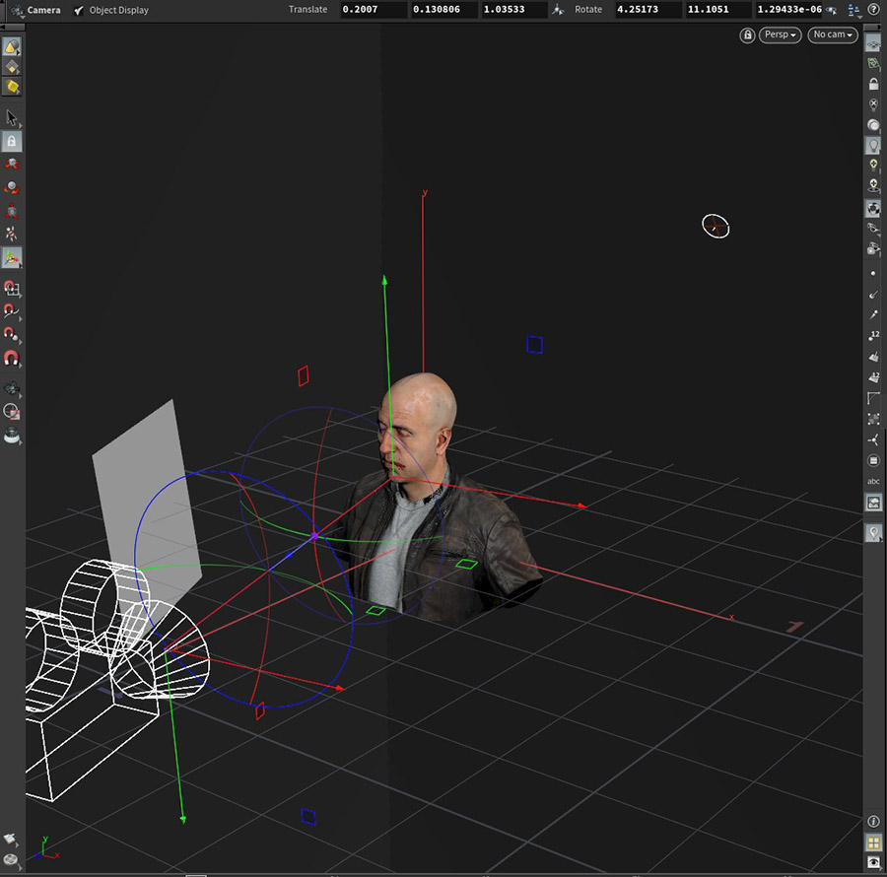The height and width of the screenshot is (877, 887).
Task: Click the rotate axes icon before Rotate
Action: pyautogui.click(x=559, y=10)
